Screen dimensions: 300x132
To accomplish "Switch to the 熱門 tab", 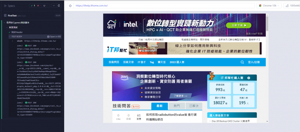I will [177, 106].
